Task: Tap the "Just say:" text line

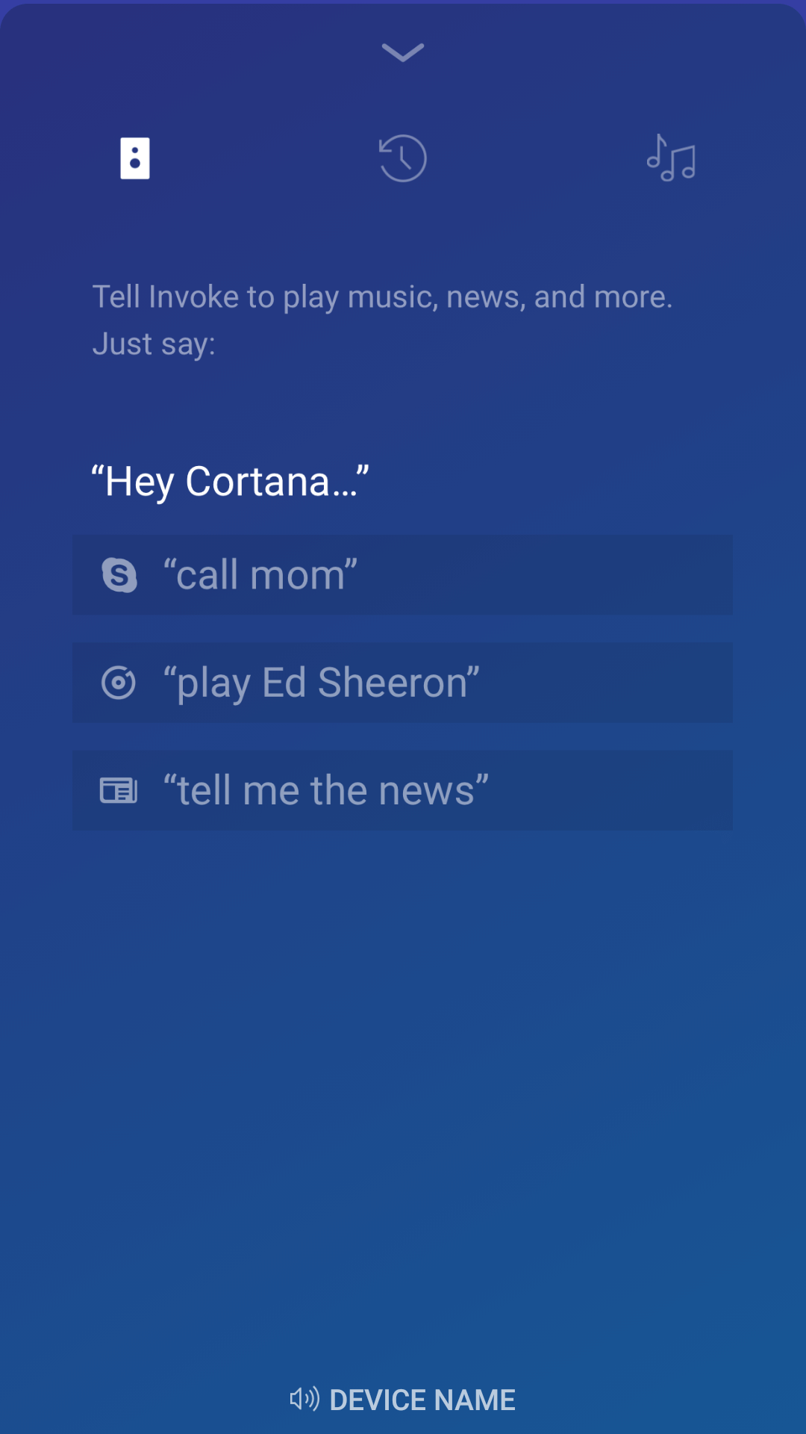Action: pos(154,344)
